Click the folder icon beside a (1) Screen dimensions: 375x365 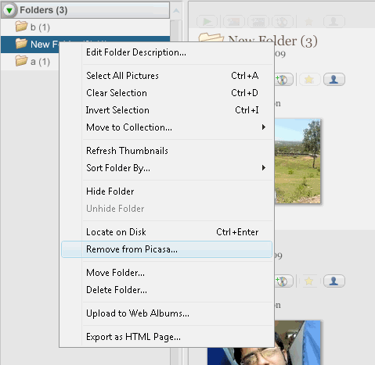[x=21, y=61]
